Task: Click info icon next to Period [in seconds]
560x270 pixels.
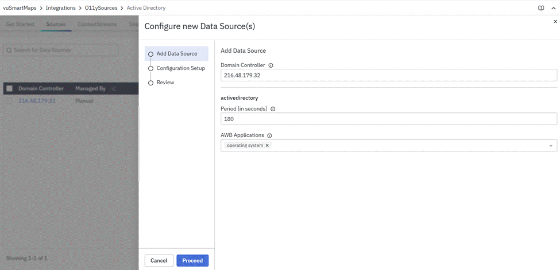Action: pyautogui.click(x=273, y=109)
